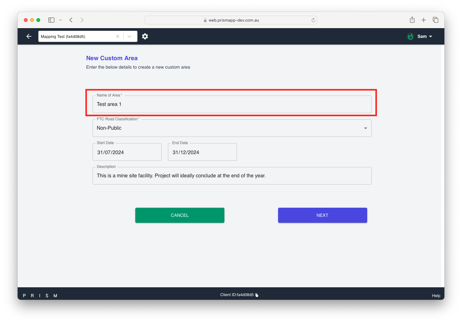The height and width of the screenshot is (323, 462).
Task: Expand the Mapping Test project dropdown
Action: point(129,36)
